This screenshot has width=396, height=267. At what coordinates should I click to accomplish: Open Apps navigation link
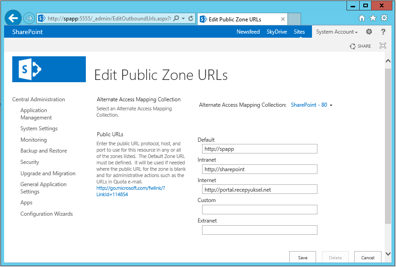pyautogui.click(x=26, y=203)
